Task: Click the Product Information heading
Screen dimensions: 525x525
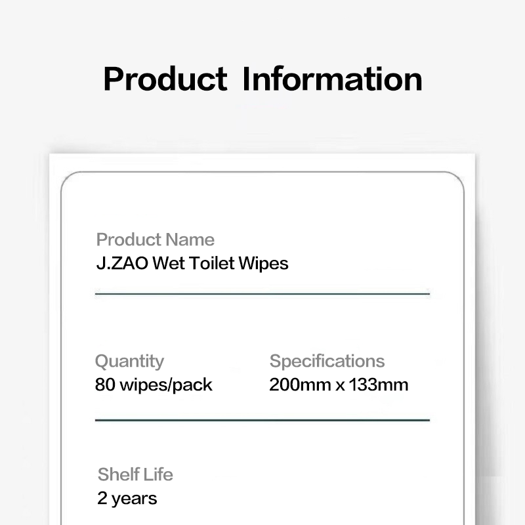Action: pyautogui.click(x=262, y=79)
